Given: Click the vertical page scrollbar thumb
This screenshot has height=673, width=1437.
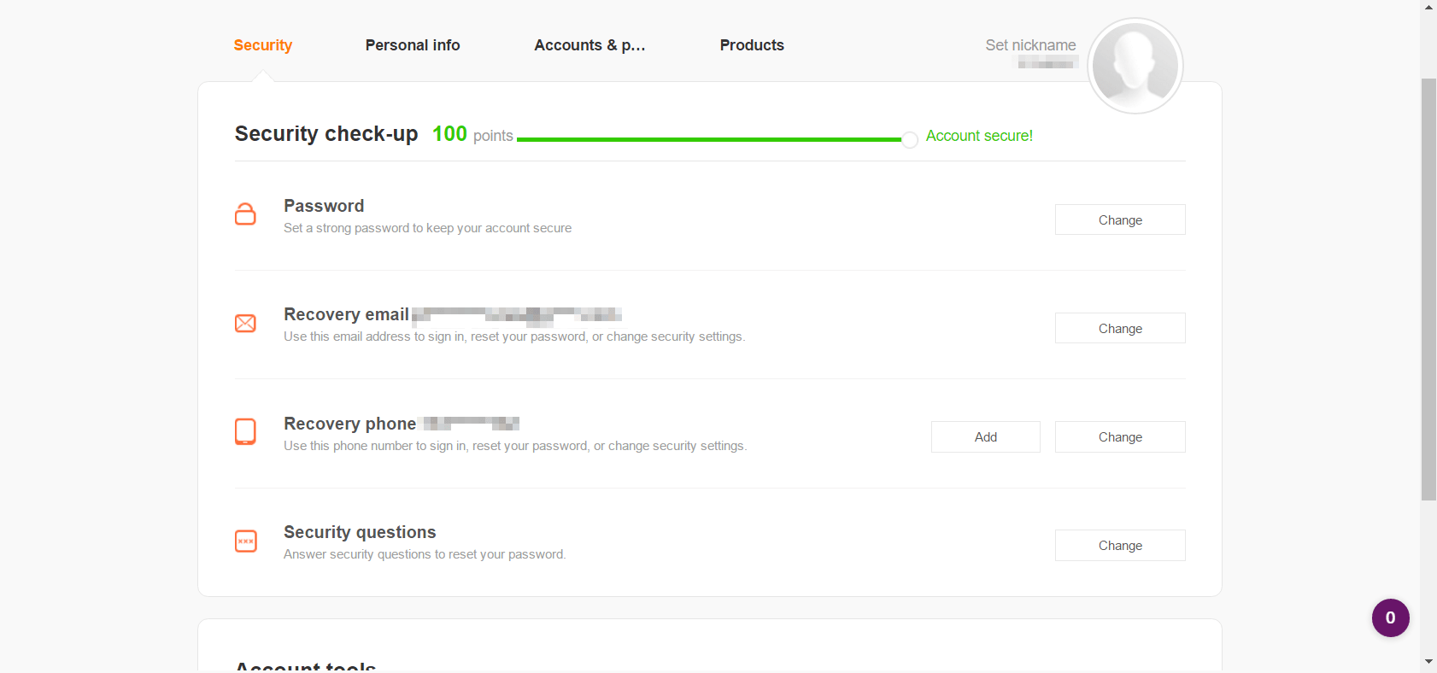Looking at the screenshot, I should click(x=1428, y=290).
